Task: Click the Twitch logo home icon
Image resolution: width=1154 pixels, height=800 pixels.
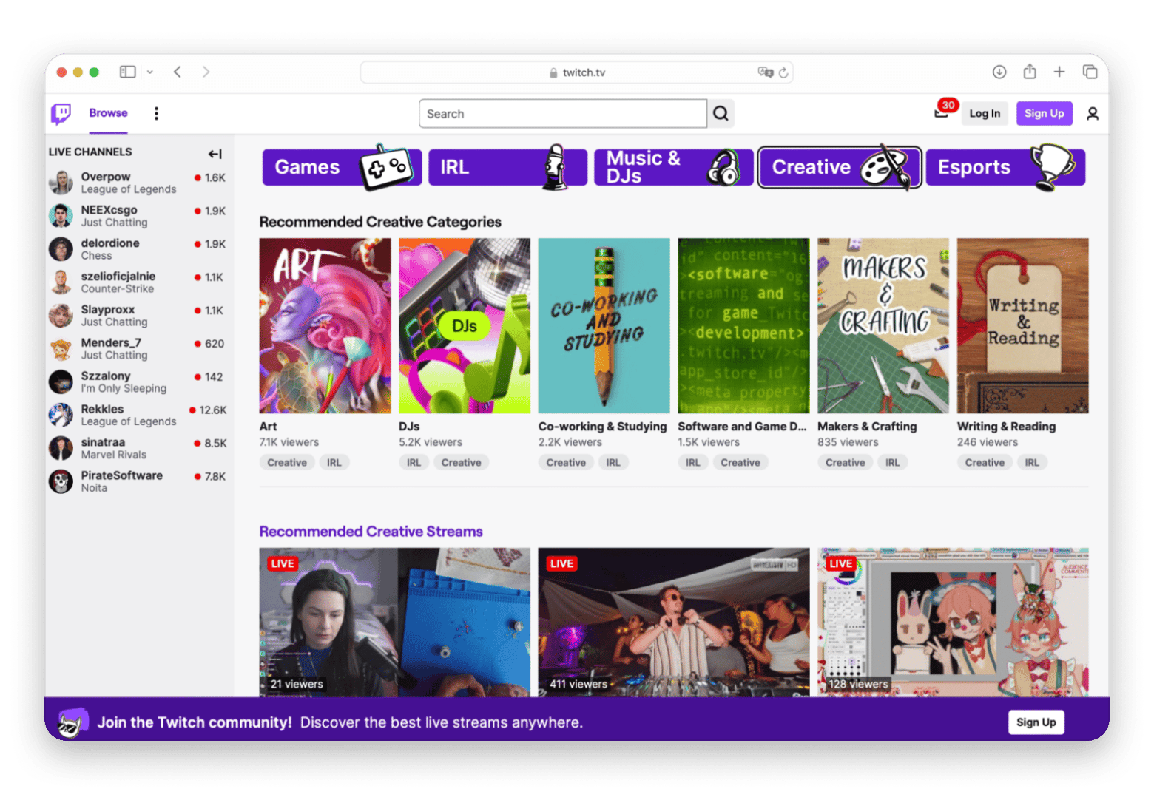Action: point(61,113)
